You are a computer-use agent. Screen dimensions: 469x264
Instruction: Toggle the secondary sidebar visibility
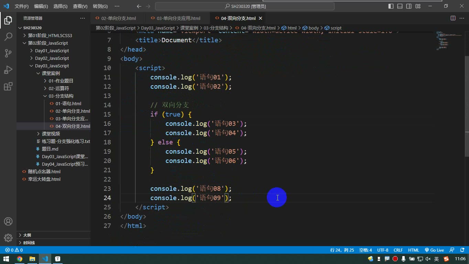coord(409,6)
